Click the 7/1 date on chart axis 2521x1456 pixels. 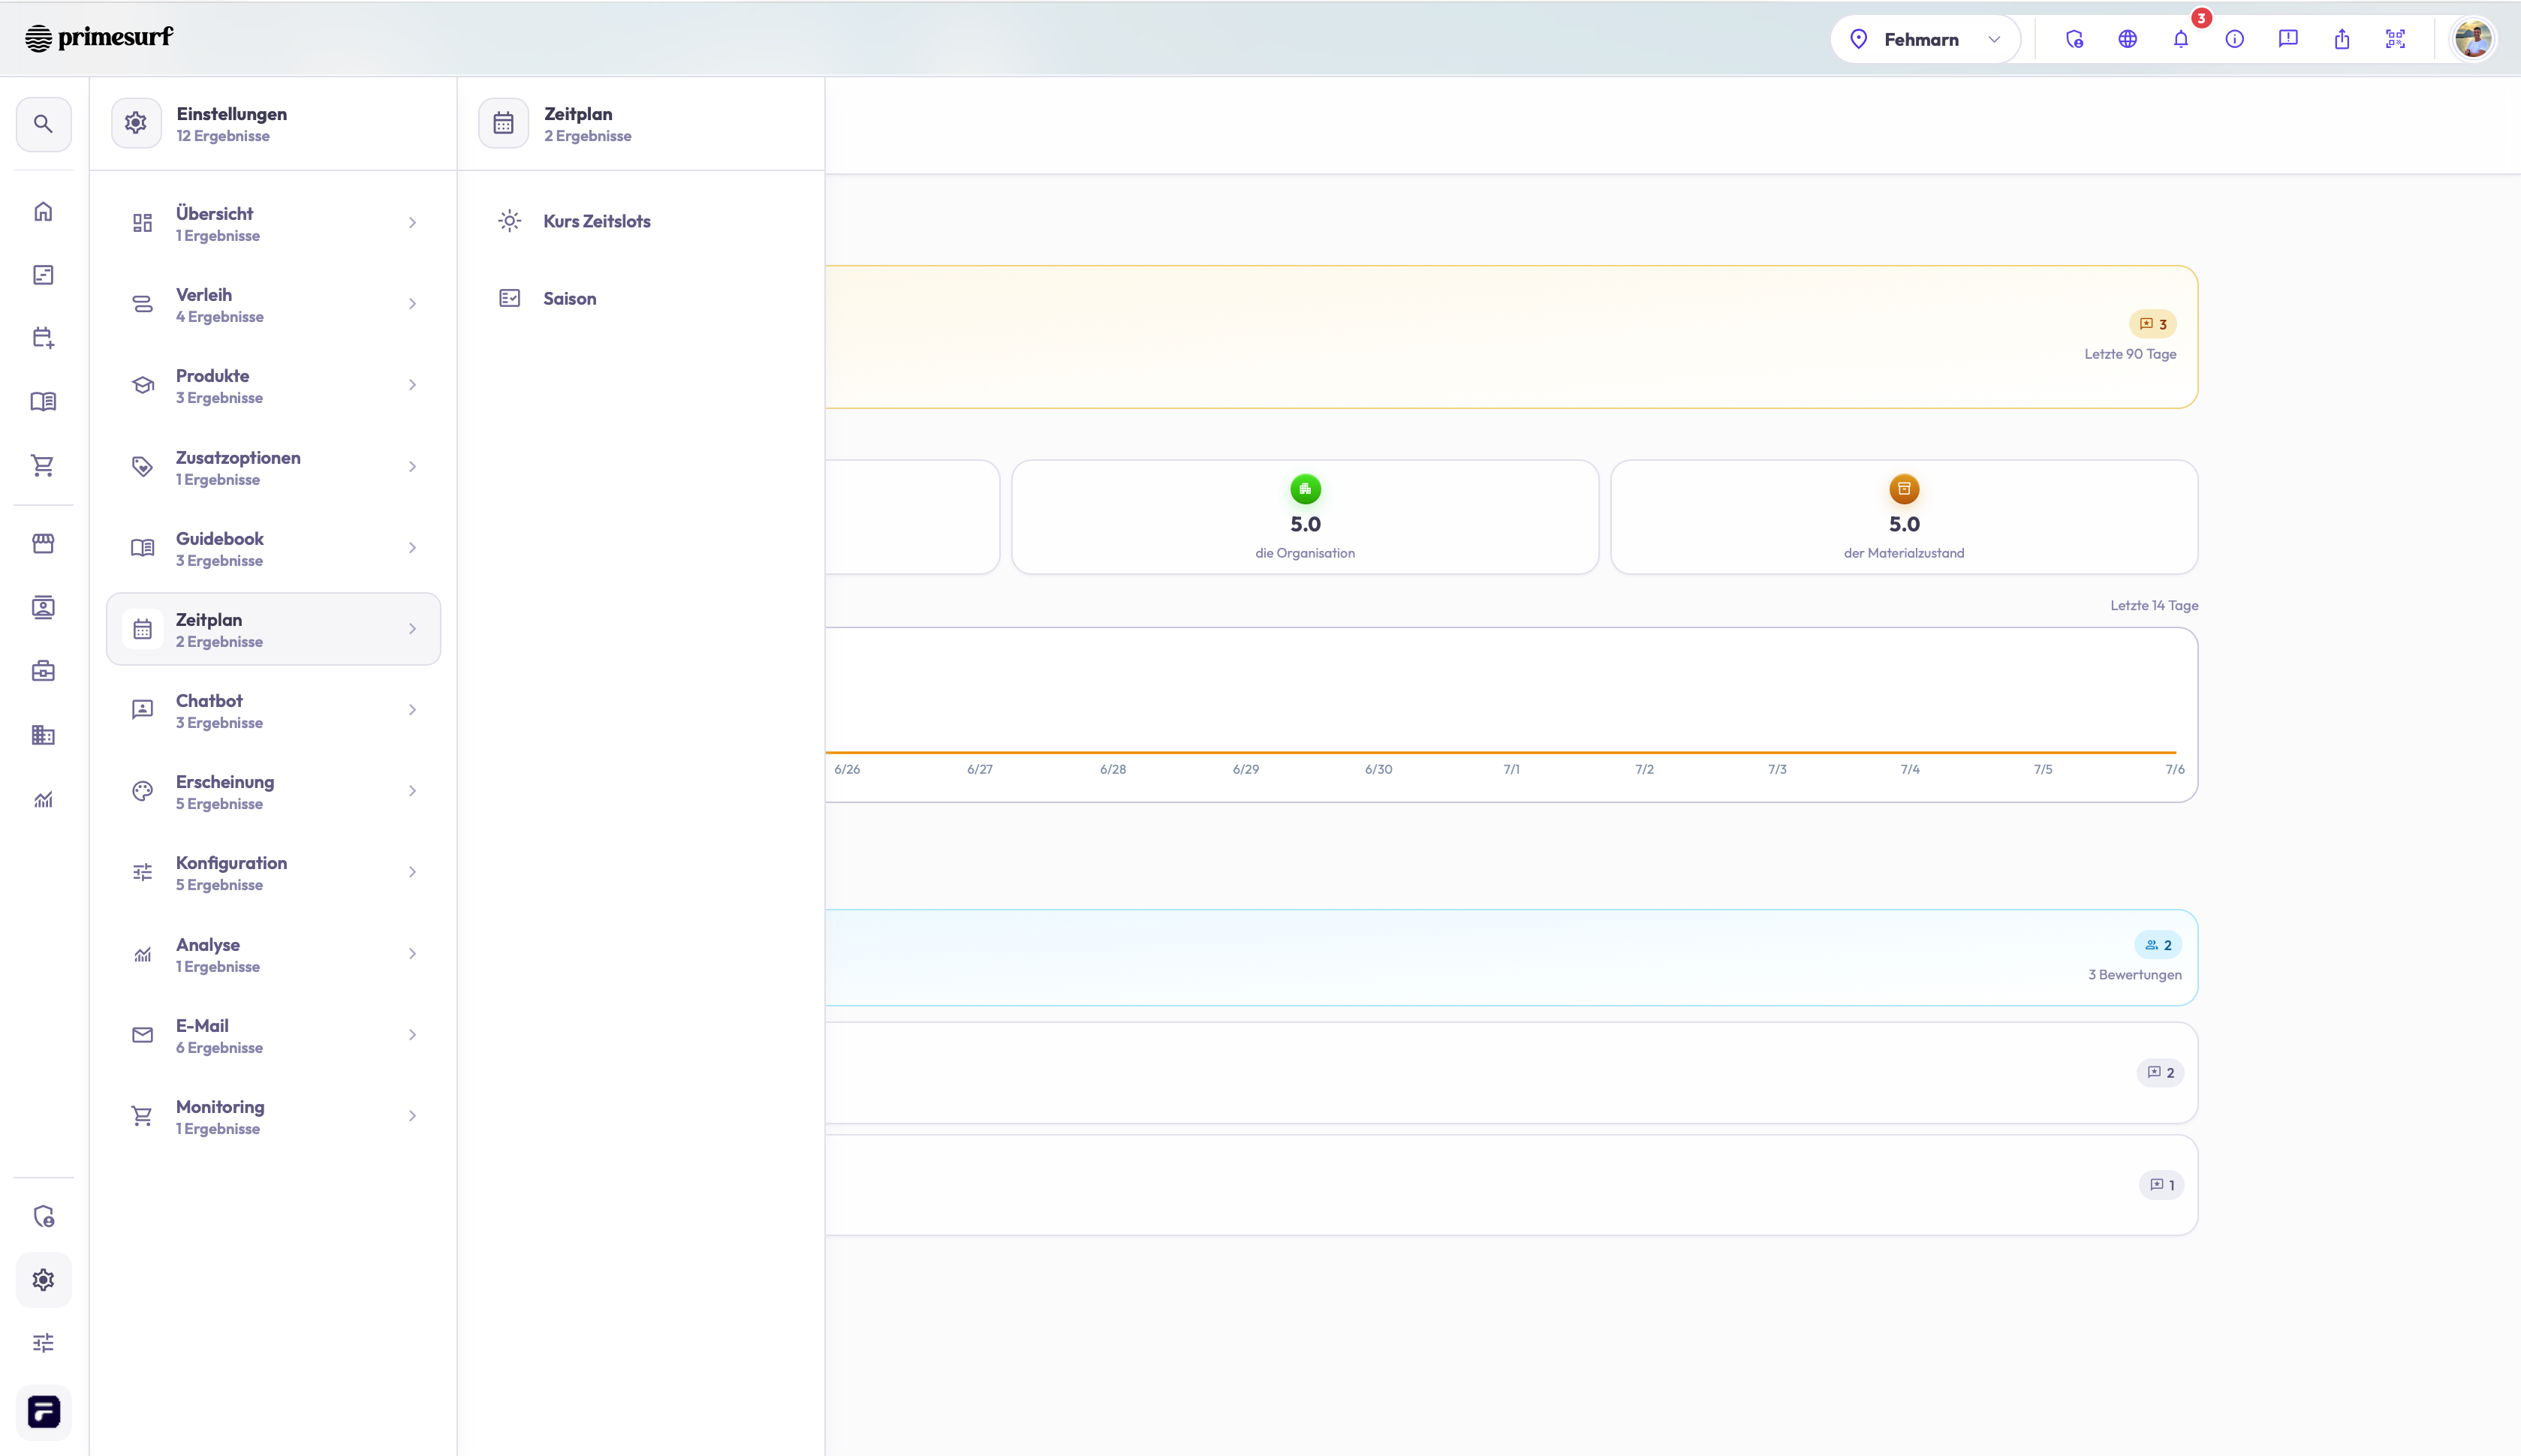(1511, 769)
